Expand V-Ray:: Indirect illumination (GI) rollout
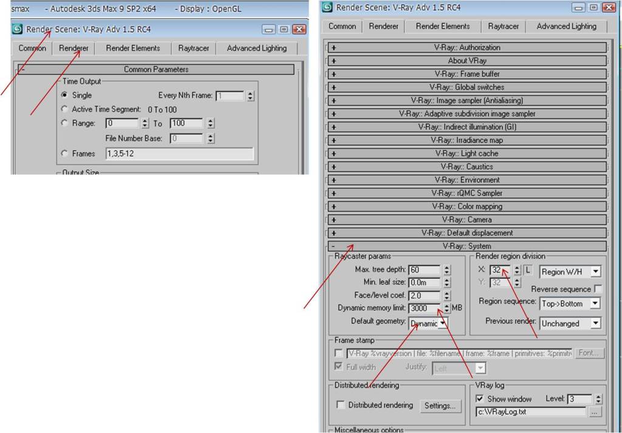 [x=467, y=128]
